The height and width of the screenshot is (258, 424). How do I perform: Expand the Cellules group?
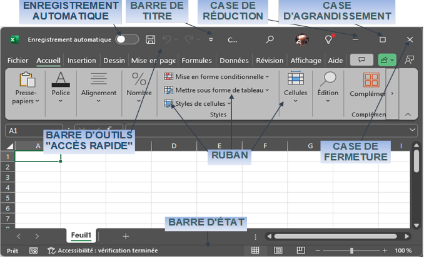pos(295,87)
